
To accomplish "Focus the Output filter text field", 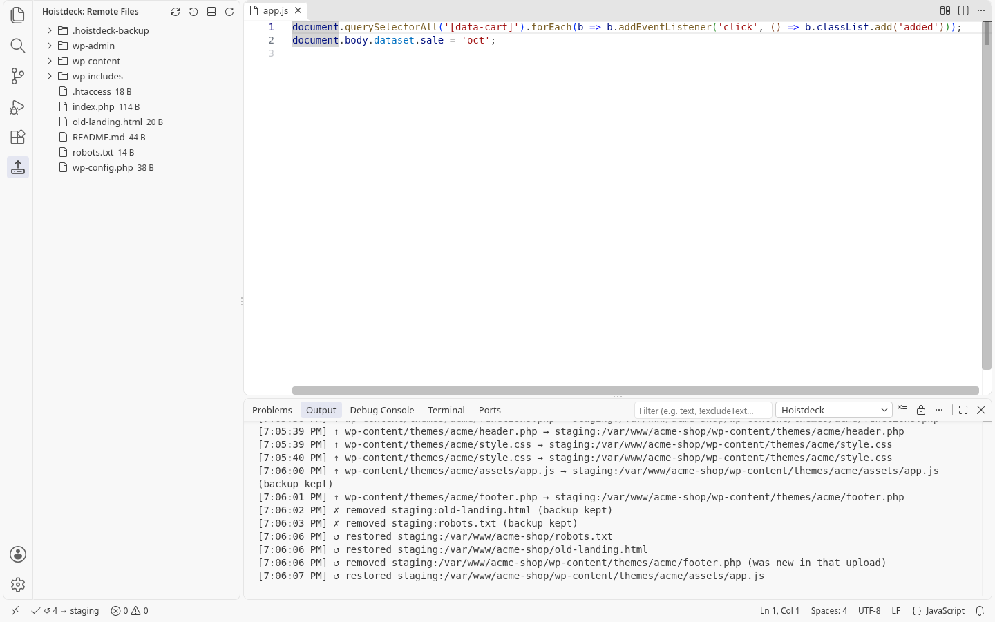I will coord(703,411).
